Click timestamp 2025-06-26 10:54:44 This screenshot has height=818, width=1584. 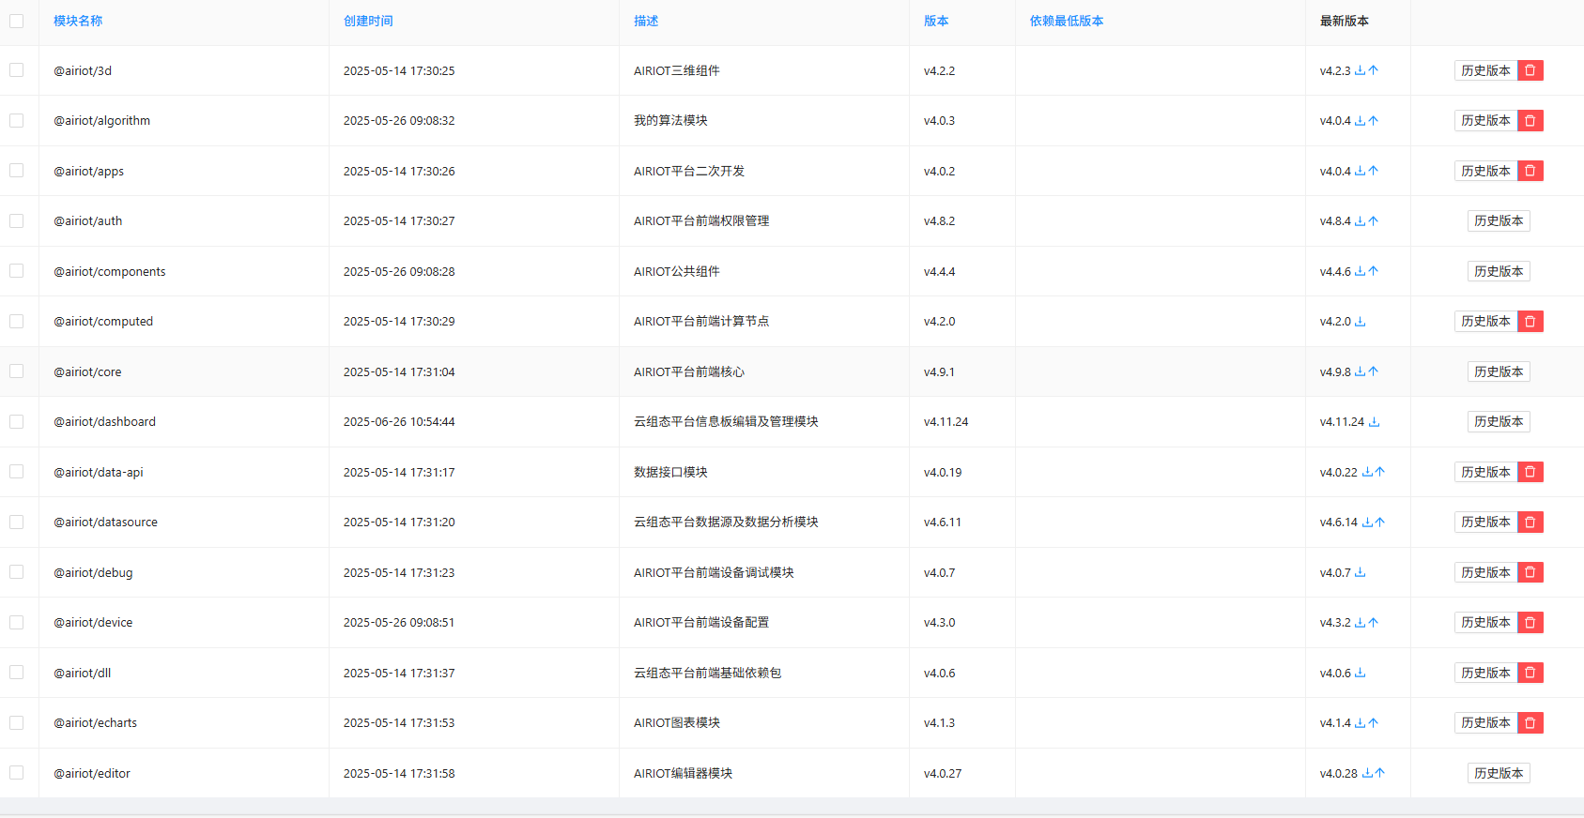[399, 421]
